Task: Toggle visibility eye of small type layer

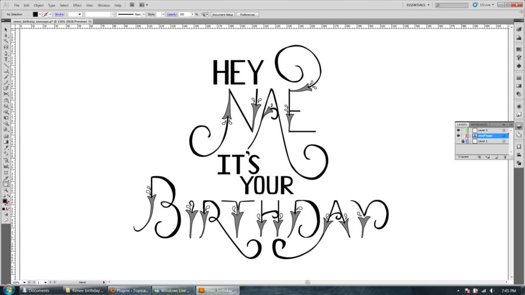Action: [458, 136]
